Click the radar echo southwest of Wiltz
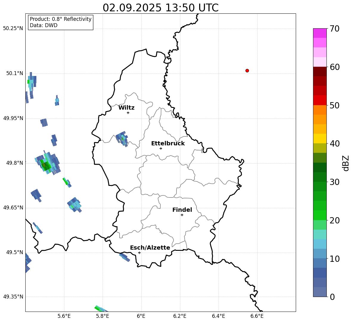 point(122,139)
